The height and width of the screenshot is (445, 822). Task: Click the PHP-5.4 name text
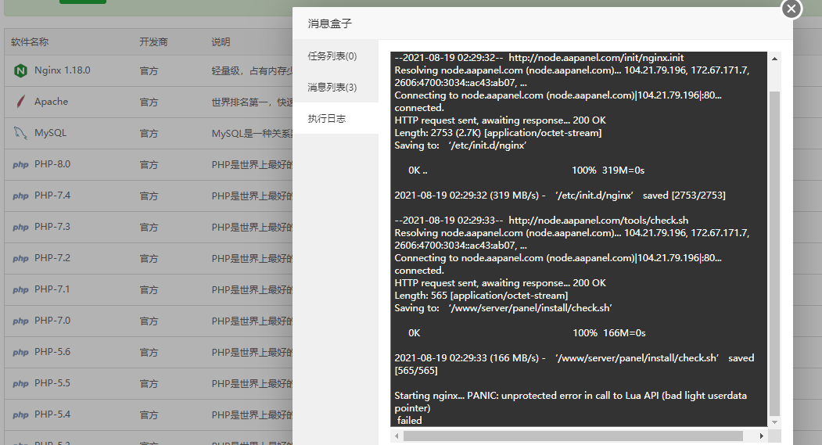pyautogui.click(x=52, y=414)
